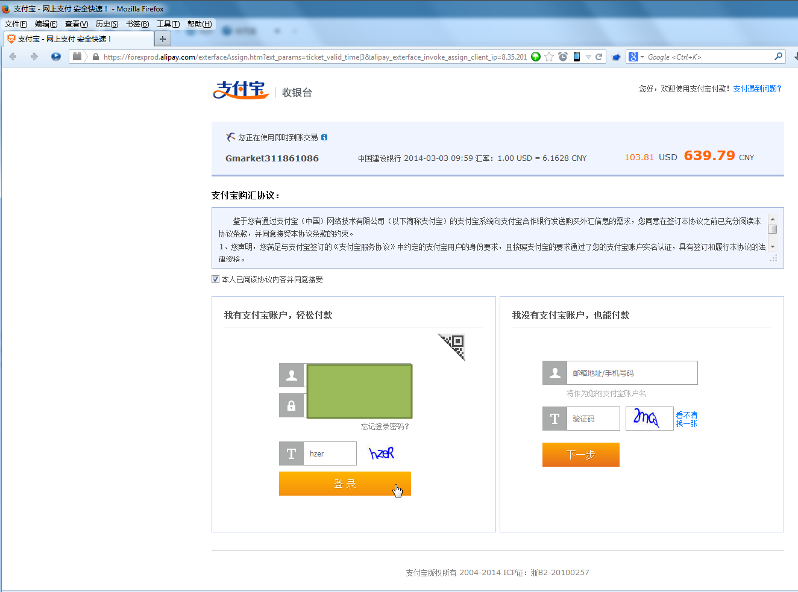Click the alipay URL in address bar

click(x=315, y=57)
